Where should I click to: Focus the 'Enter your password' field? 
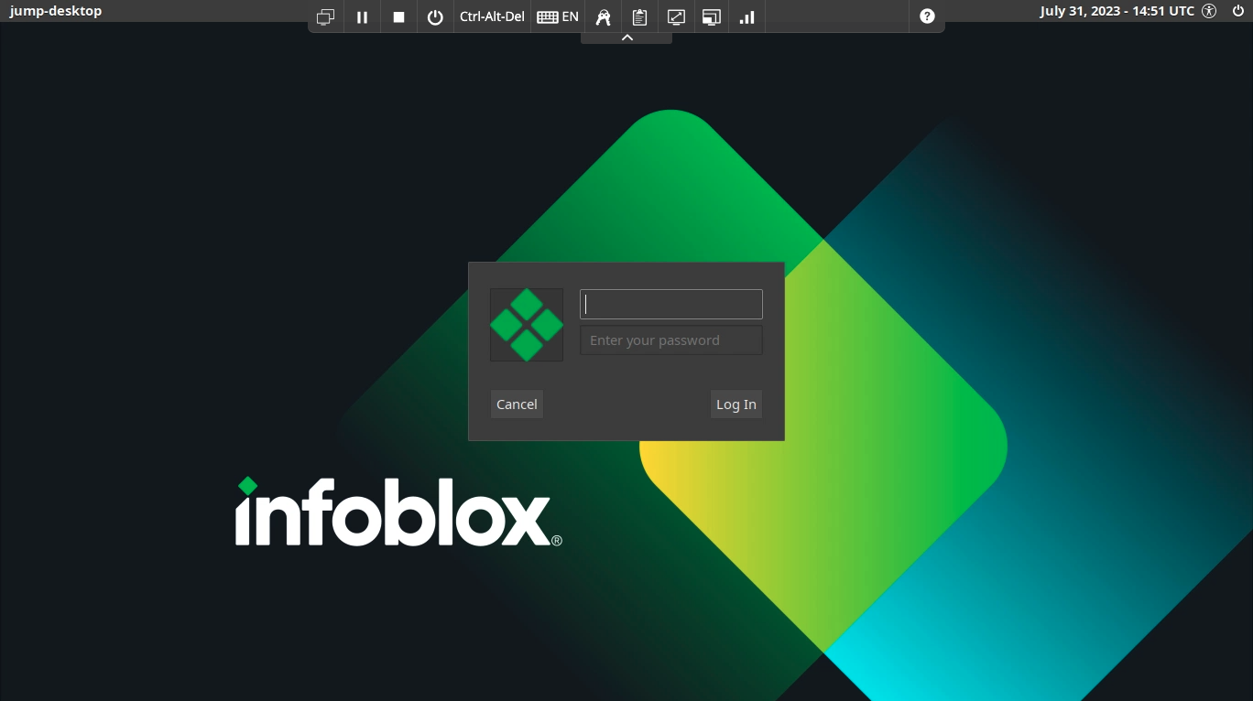coord(671,340)
